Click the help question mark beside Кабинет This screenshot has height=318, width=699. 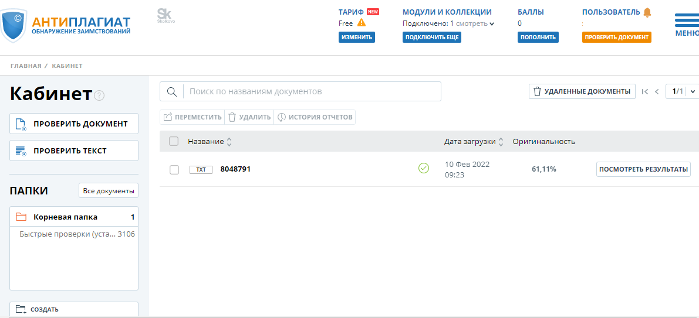point(99,95)
